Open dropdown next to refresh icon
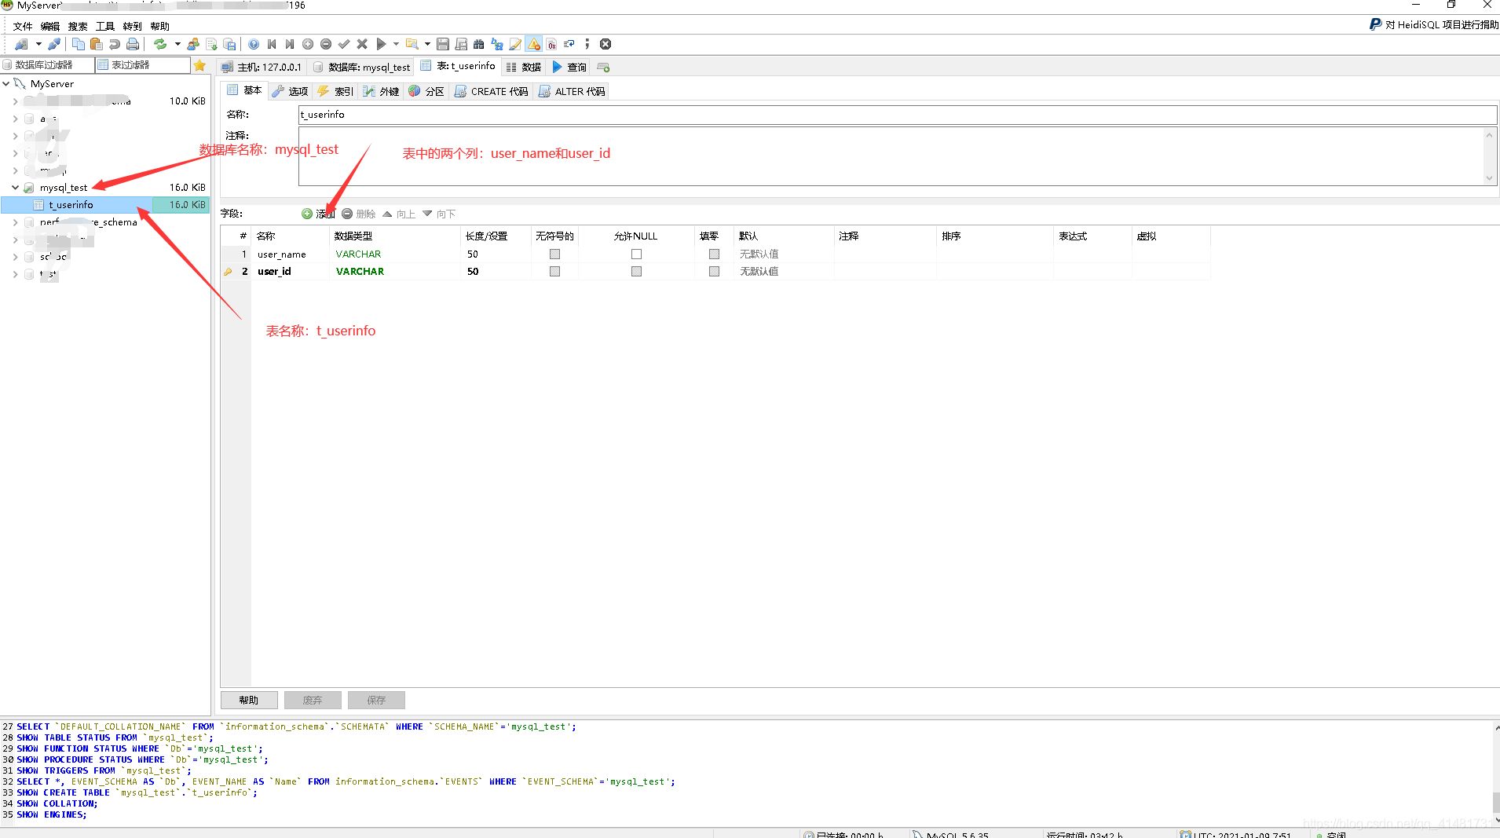 point(177,44)
